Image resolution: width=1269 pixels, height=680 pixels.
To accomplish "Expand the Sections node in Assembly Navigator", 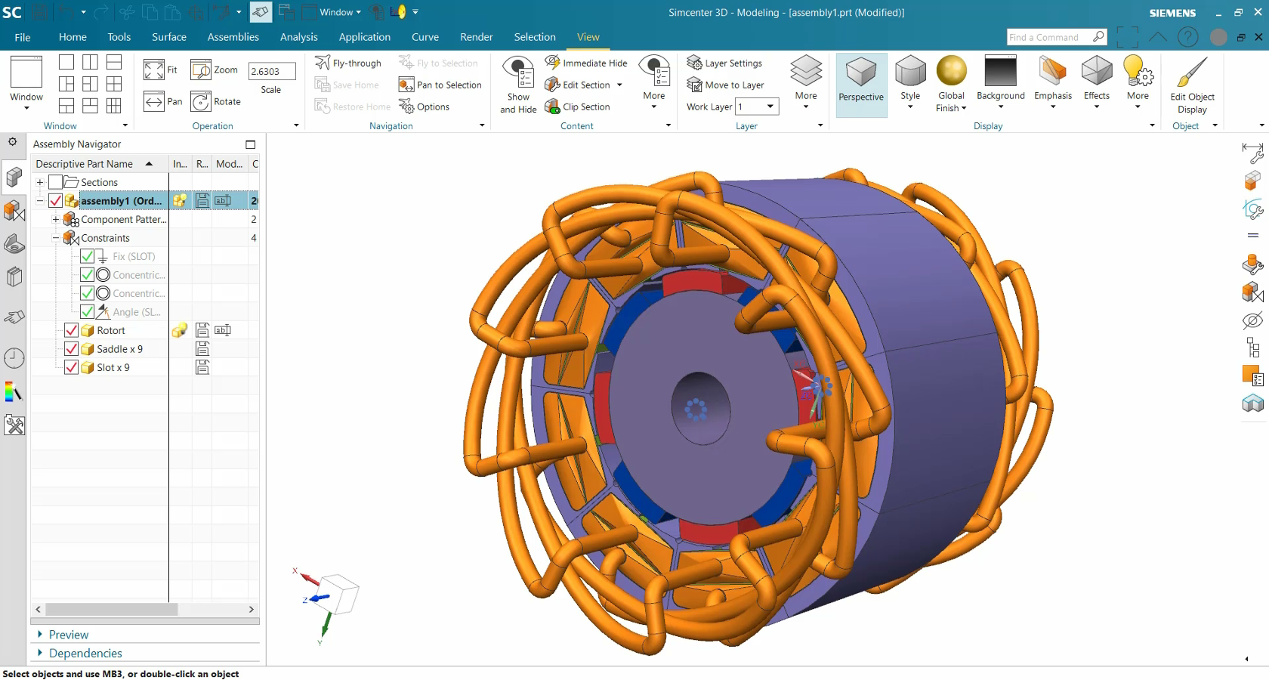I will [x=39, y=182].
